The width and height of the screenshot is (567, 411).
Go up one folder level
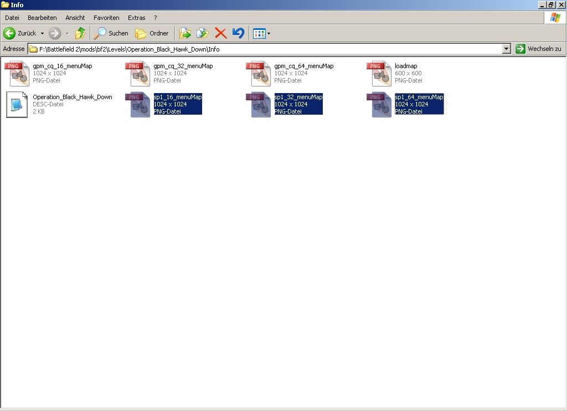point(81,33)
